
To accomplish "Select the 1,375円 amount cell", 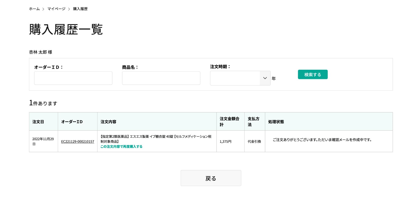I will pyautogui.click(x=225, y=142).
